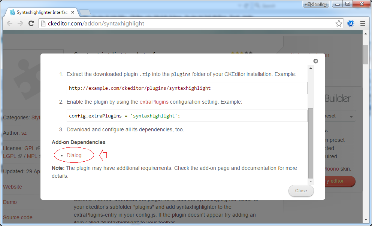The image size is (372, 226).
Task: Open the Demo link in the sidebar
Action: (x=10, y=202)
